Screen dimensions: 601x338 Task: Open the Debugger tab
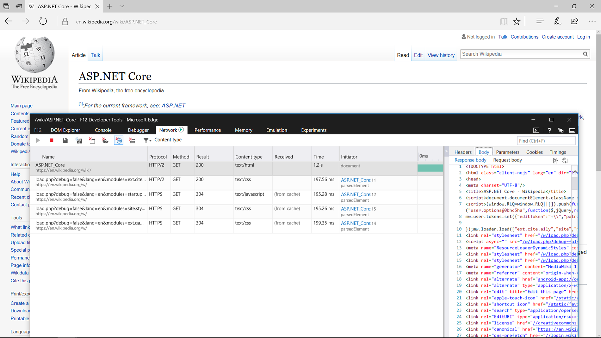tap(138, 130)
